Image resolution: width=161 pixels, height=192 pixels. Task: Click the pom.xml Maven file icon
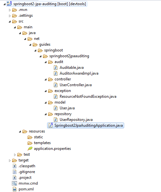pyautogui.click(x=14, y=189)
